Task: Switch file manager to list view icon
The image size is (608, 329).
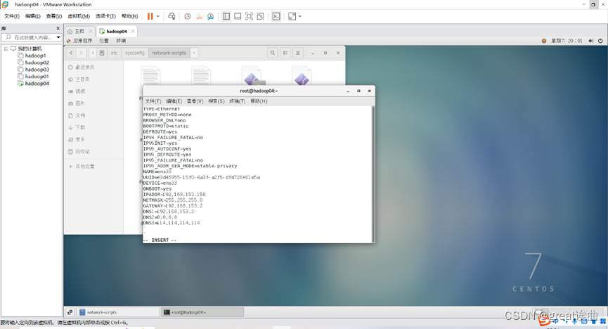Action: pyautogui.click(x=285, y=53)
